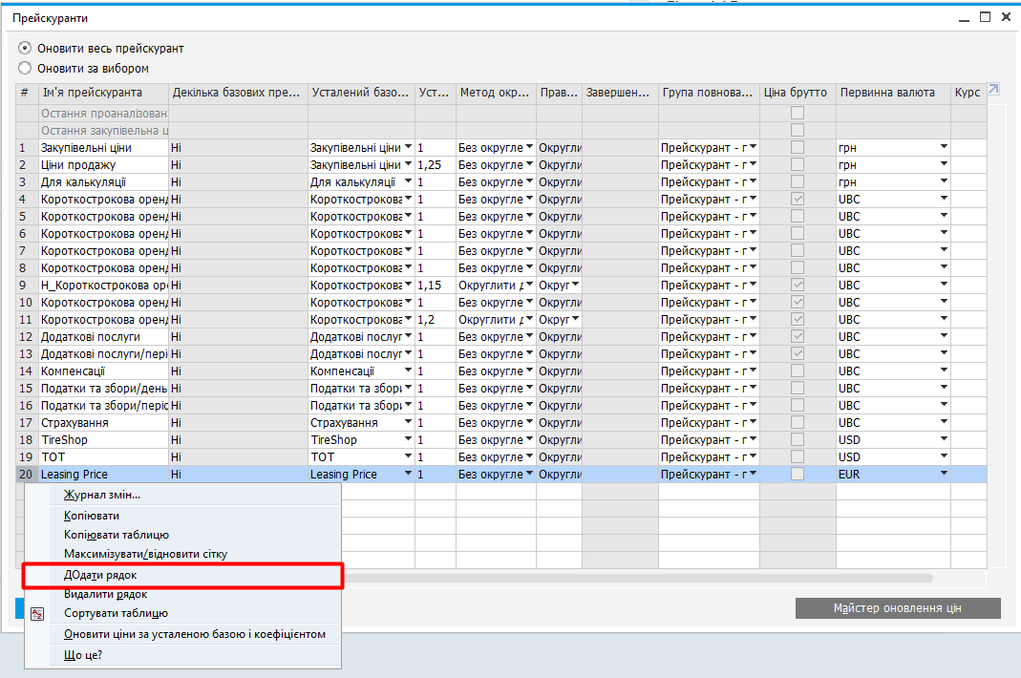Minimize the Прейскуранти window
Image resolution: width=1021 pixels, height=678 pixels.
tap(962, 16)
